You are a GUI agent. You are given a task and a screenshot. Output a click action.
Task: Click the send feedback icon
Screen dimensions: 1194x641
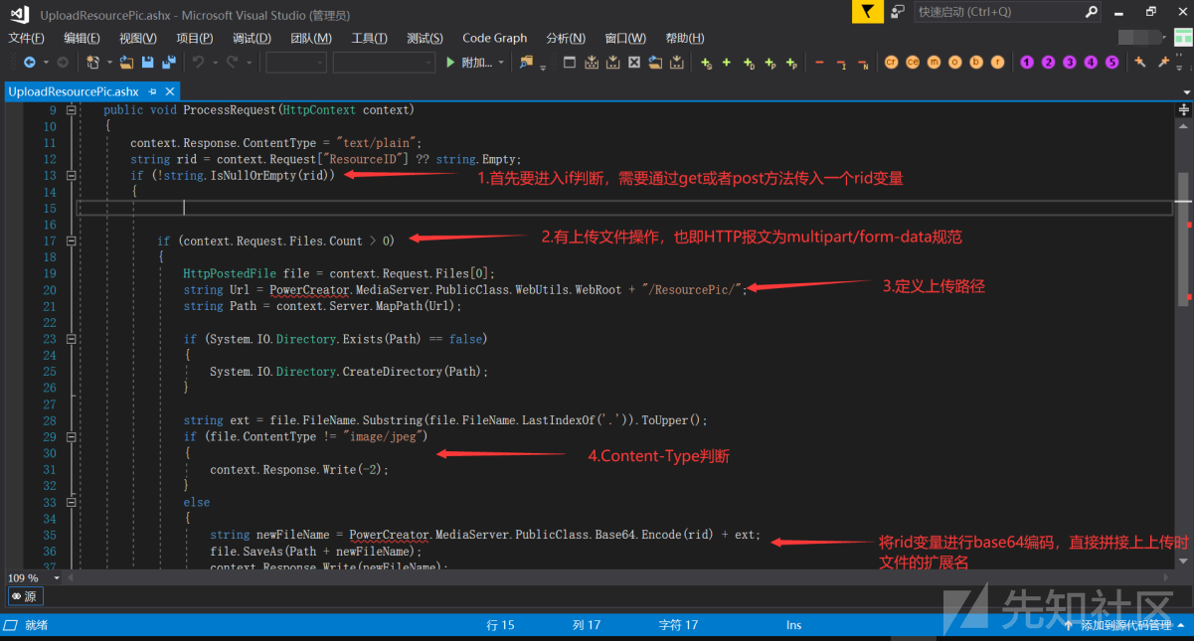[x=898, y=12]
